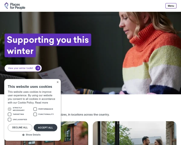This screenshot has width=181, height=145.
Task: Enable the Performance cookies checkbox
Action: tap(35, 109)
